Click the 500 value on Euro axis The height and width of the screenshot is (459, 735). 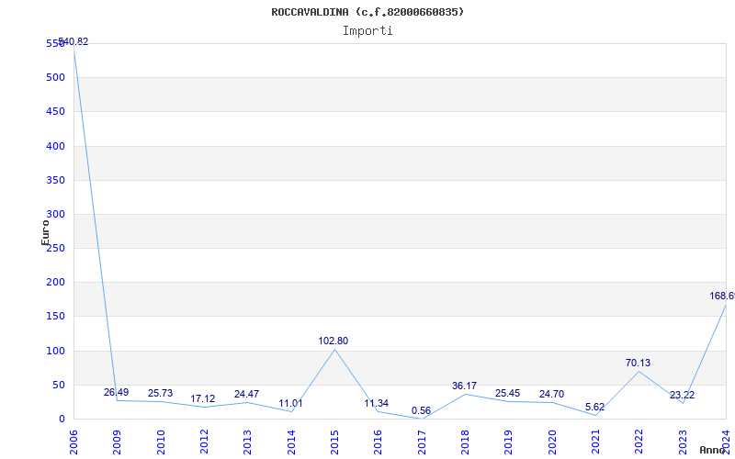pyautogui.click(x=56, y=78)
